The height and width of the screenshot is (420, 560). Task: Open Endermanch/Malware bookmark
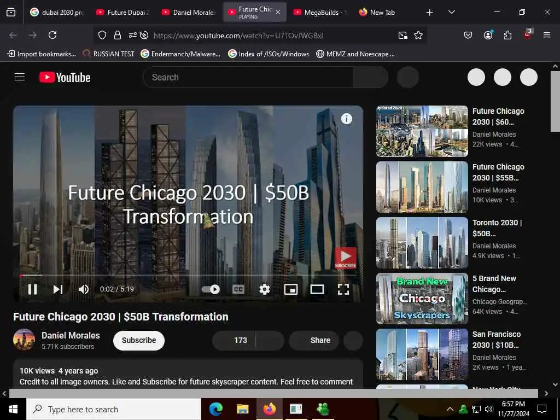pos(180,54)
